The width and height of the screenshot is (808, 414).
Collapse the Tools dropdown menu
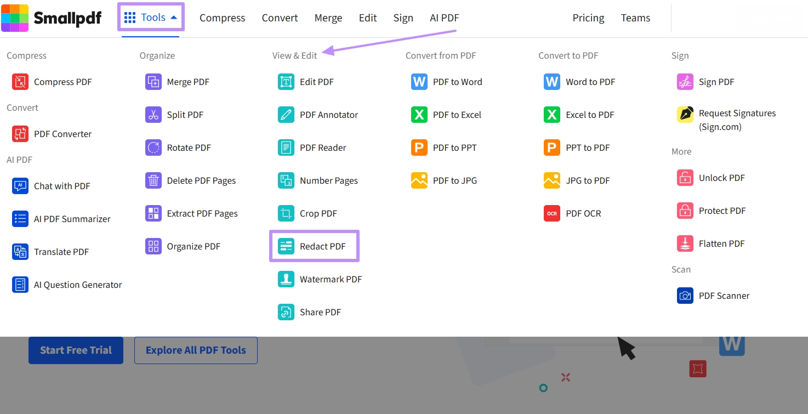click(151, 17)
